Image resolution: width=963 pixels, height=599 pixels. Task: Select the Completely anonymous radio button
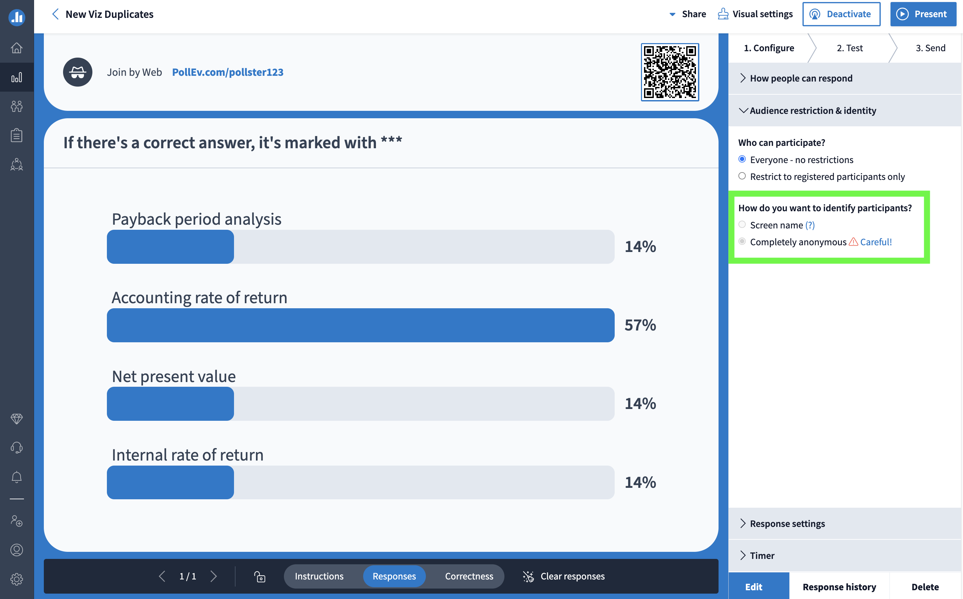click(x=742, y=241)
